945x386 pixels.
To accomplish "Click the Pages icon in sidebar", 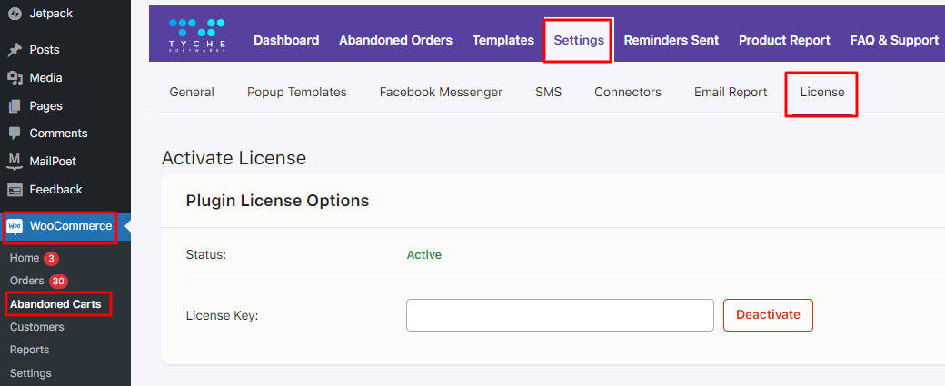I will [x=15, y=106].
